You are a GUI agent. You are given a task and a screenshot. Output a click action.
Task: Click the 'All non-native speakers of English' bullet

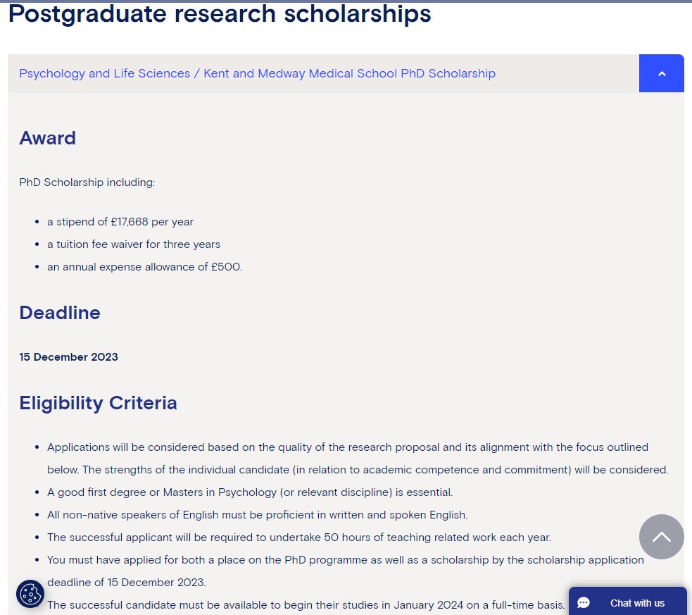click(x=257, y=515)
